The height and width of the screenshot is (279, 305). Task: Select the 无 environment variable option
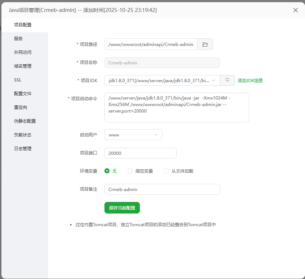107,171
